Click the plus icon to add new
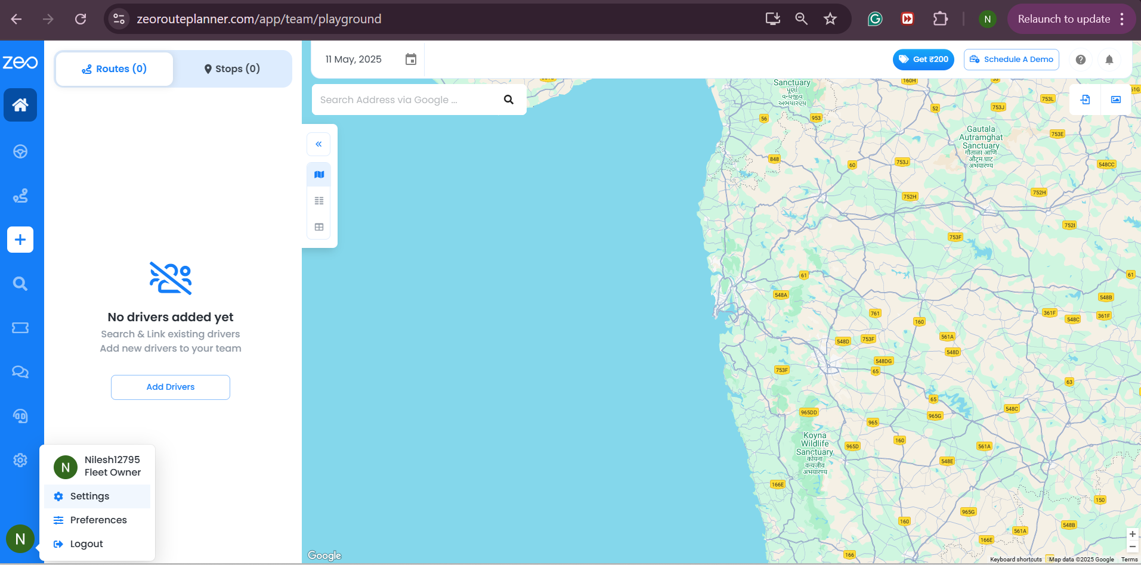The height and width of the screenshot is (565, 1141). click(x=20, y=240)
